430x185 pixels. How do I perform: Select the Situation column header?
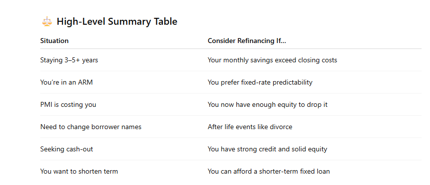(54, 41)
